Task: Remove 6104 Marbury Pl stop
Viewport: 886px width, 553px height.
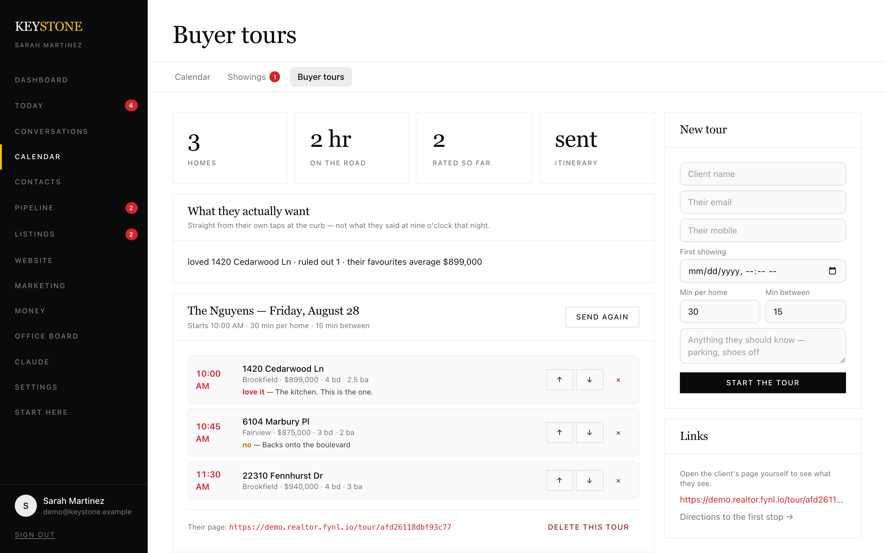Action: point(618,433)
